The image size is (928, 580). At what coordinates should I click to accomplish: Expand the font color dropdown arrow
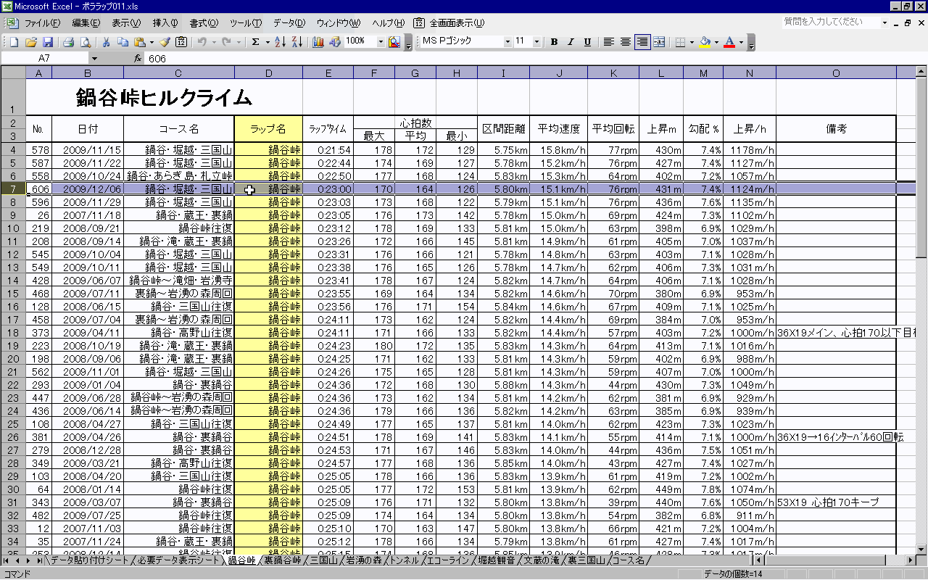pyautogui.click(x=741, y=42)
